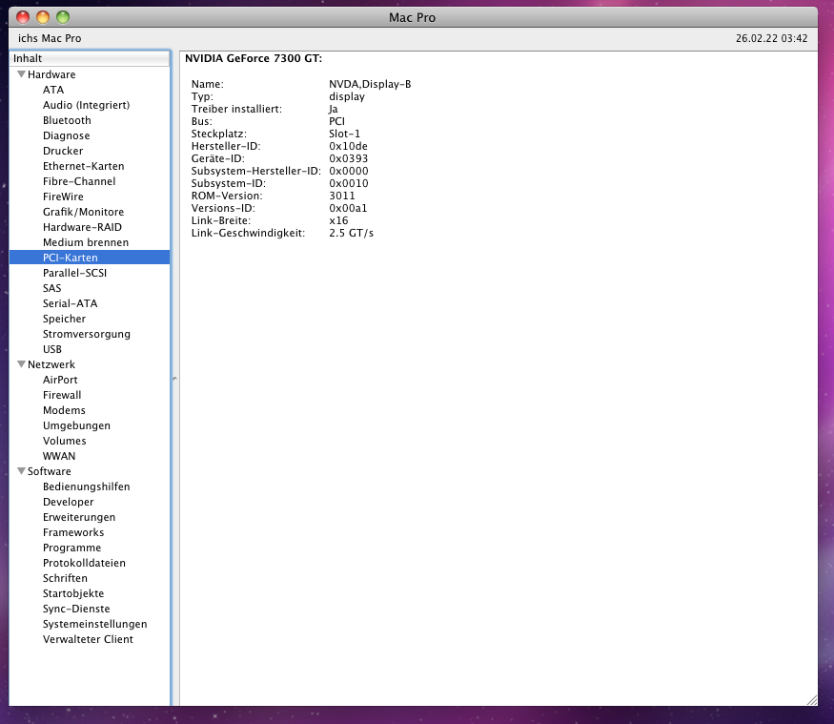The width and height of the screenshot is (834, 724).
Task: Click the ROM-Version value 3011
Action: (x=342, y=196)
